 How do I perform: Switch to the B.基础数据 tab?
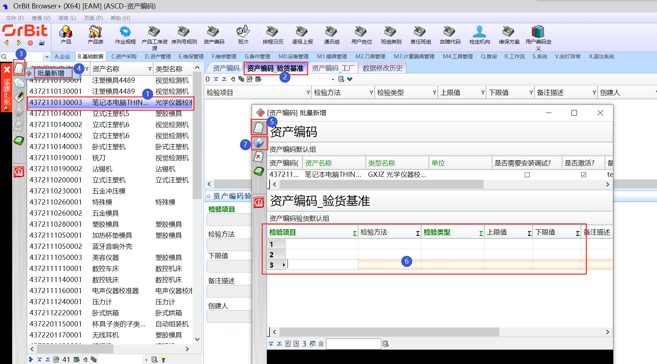click(x=90, y=56)
